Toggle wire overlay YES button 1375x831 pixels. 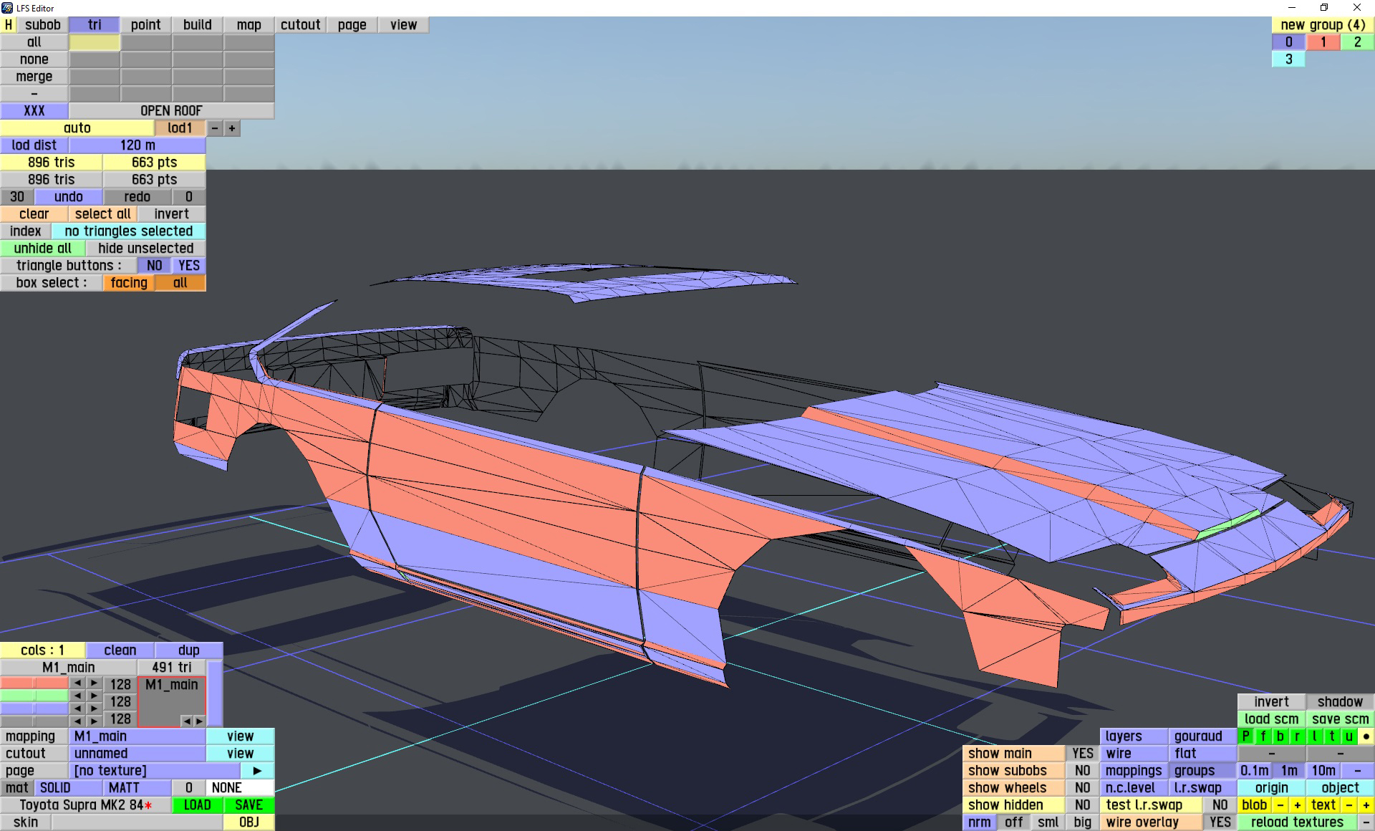[x=1220, y=822]
